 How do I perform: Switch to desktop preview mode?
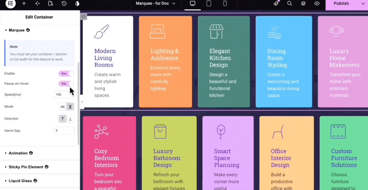(193, 4)
